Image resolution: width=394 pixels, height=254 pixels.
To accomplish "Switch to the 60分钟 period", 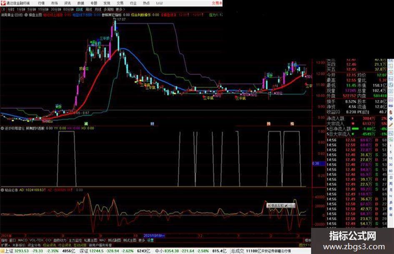I will pyautogui.click(x=68, y=9).
